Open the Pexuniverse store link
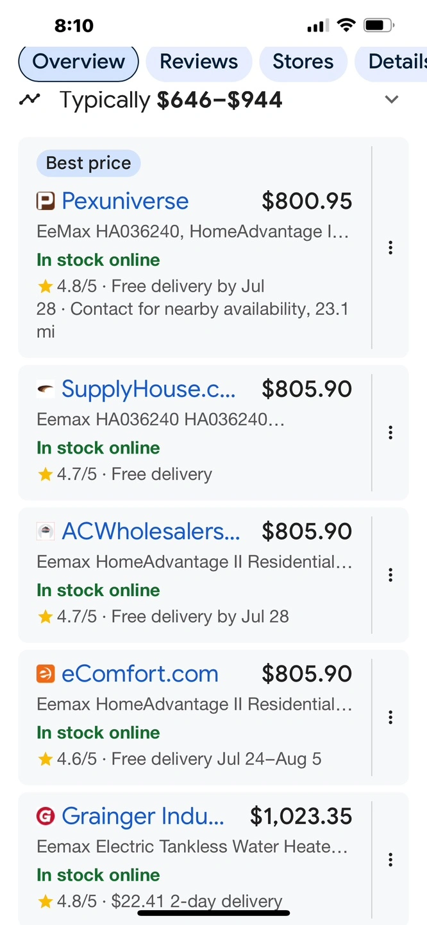427x925 pixels. click(x=125, y=201)
